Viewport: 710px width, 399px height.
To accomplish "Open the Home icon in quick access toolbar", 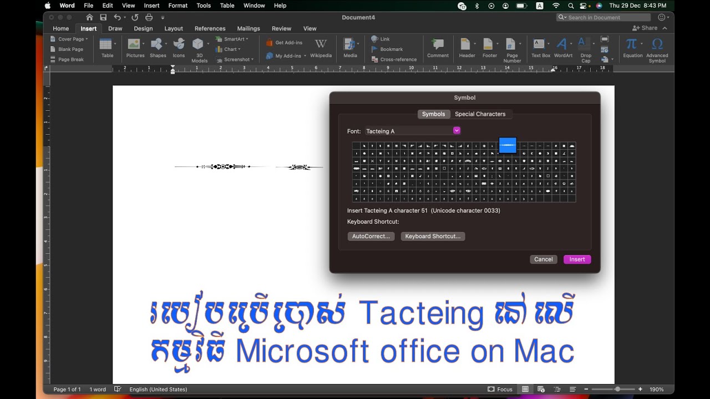I will (89, 17).
